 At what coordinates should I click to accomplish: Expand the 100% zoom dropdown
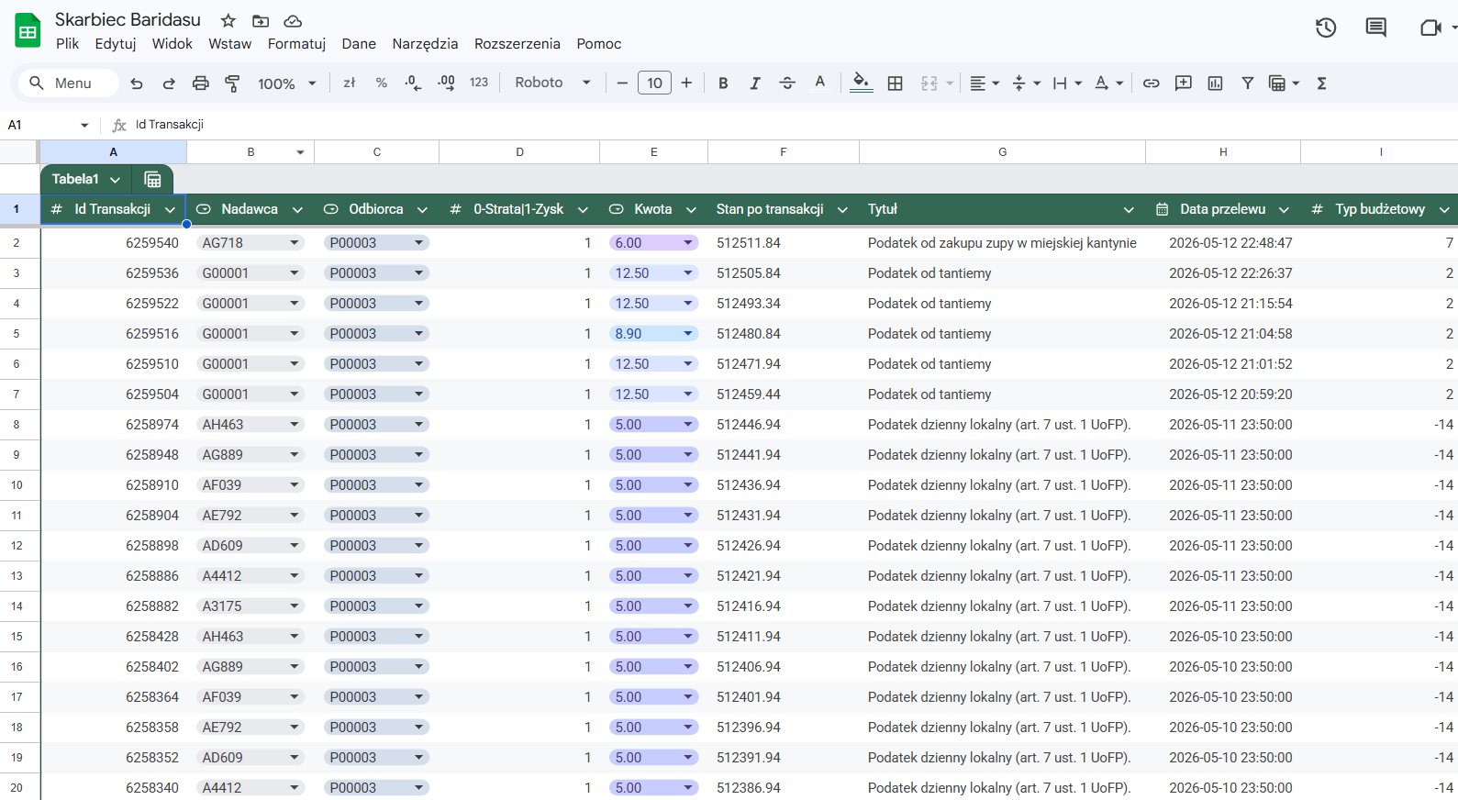click(x=287, y=83)
